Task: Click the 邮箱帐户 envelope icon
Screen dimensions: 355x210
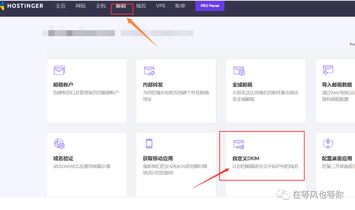Action: click(x=59, y=70)
